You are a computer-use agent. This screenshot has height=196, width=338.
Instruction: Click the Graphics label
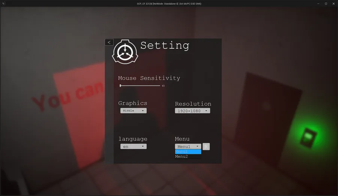coord(133,103)
